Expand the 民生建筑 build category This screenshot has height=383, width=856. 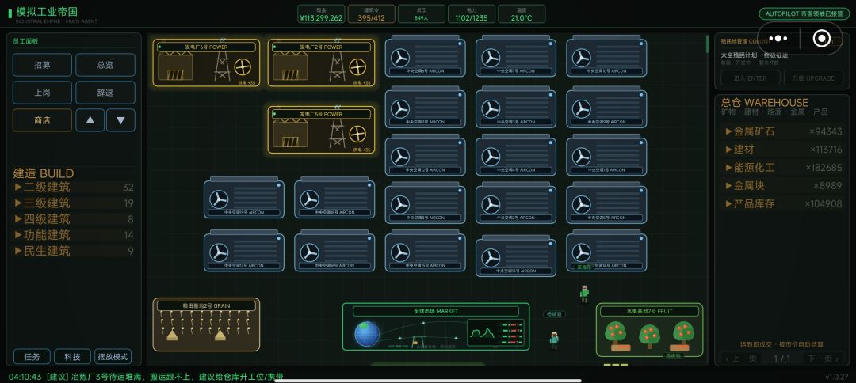[x=74, y=251]
